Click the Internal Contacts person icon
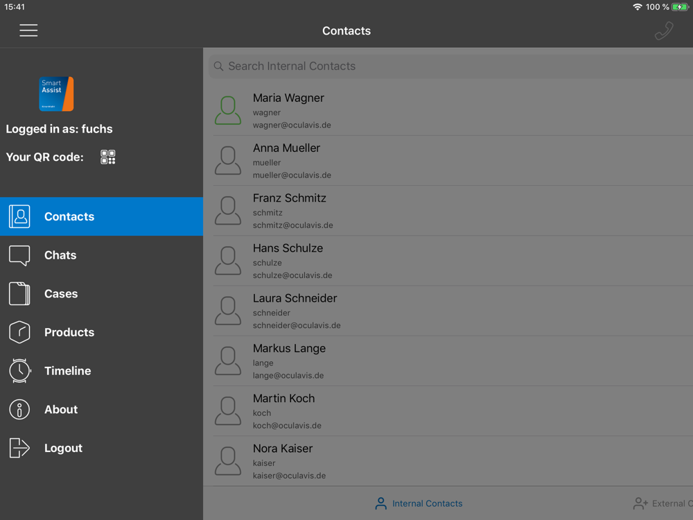693x520 pixels. [x=380, y=503]
